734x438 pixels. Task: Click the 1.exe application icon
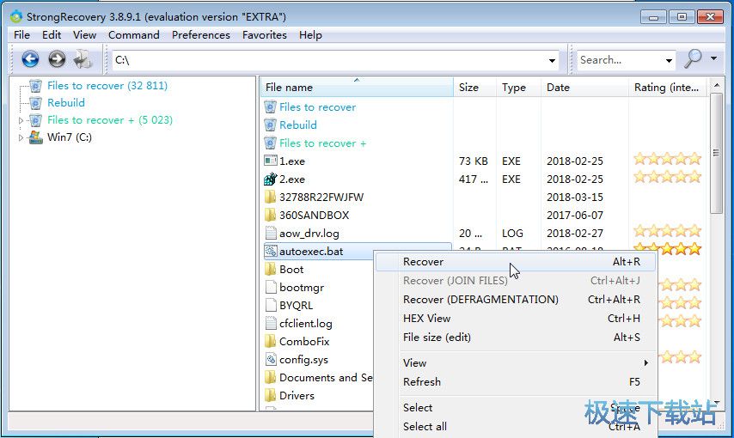(270, 161)
